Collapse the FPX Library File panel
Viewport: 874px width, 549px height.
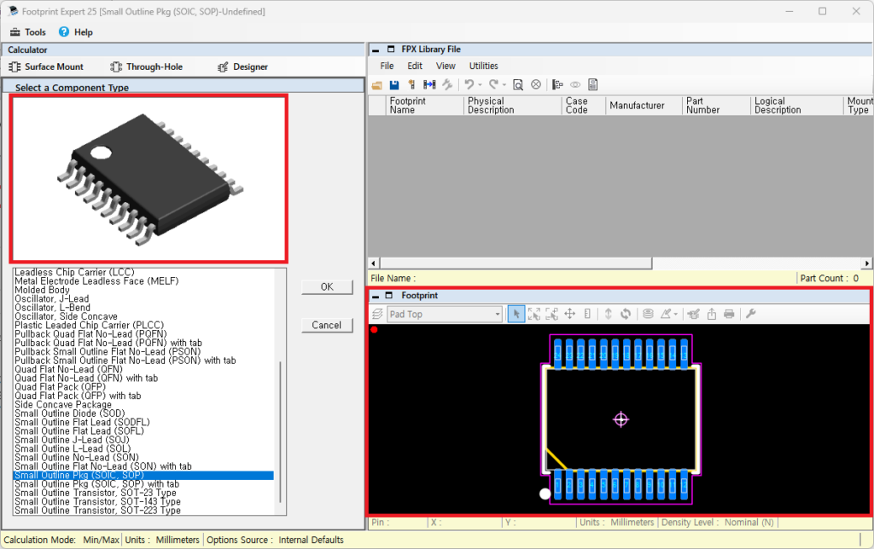(x=376, y=50)
